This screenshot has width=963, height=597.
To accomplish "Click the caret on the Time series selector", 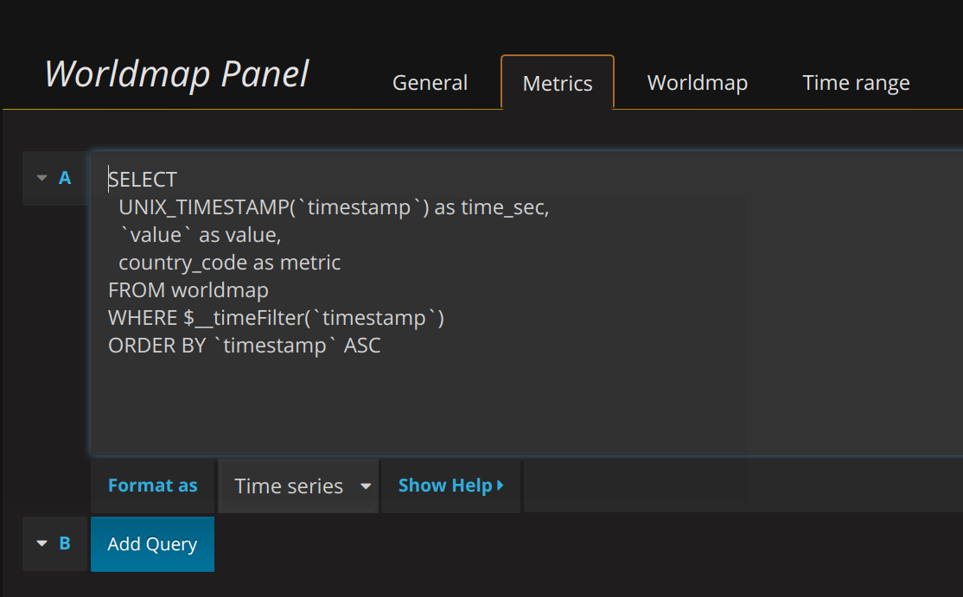I will pyautogui.click(x=366, y=486).
